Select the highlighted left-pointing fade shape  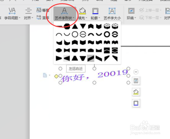point(67,58)
